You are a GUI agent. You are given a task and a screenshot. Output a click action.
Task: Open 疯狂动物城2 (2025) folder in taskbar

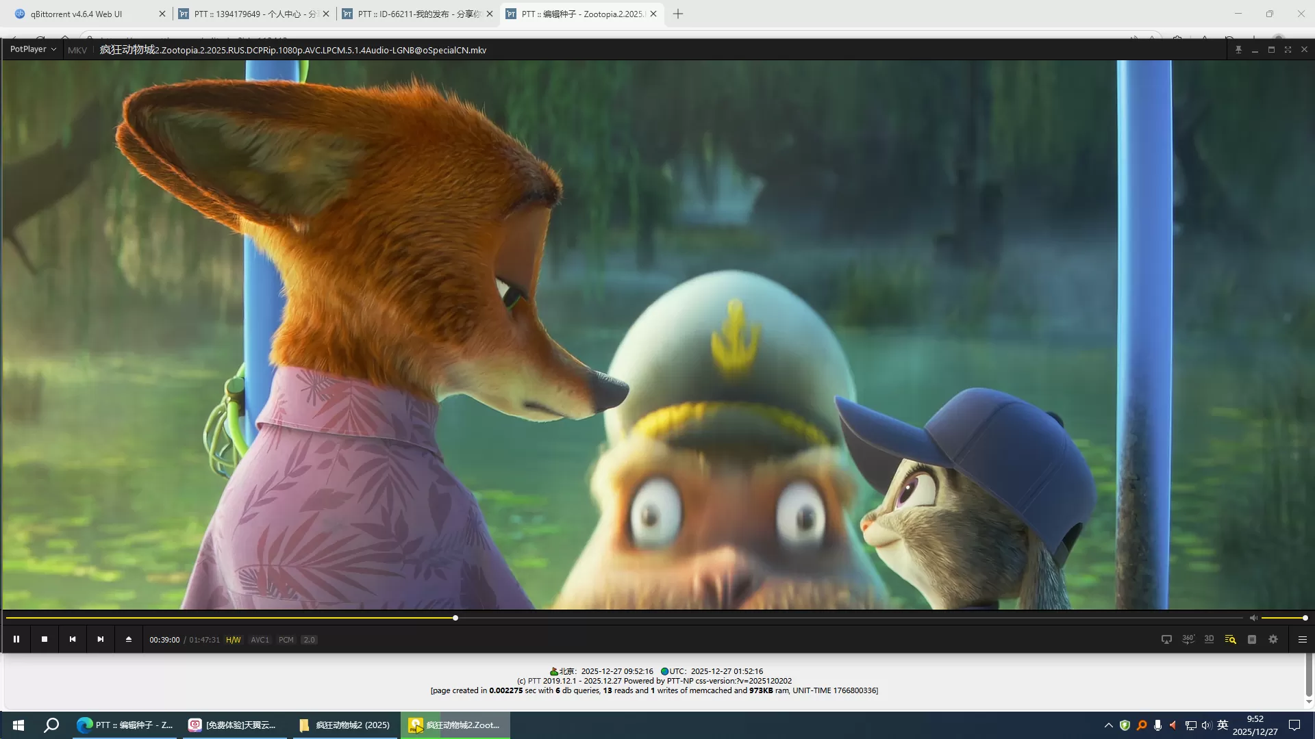coord(346,725)
